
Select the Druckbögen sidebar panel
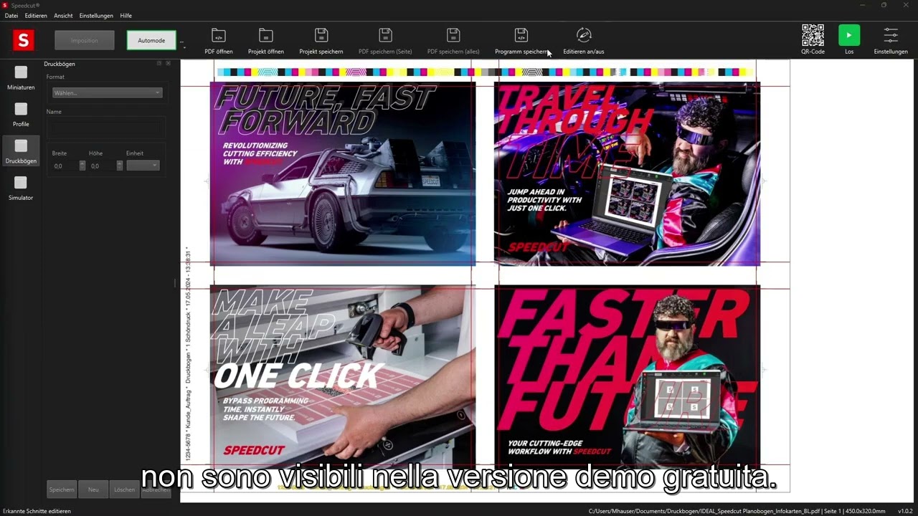point(21,151)
